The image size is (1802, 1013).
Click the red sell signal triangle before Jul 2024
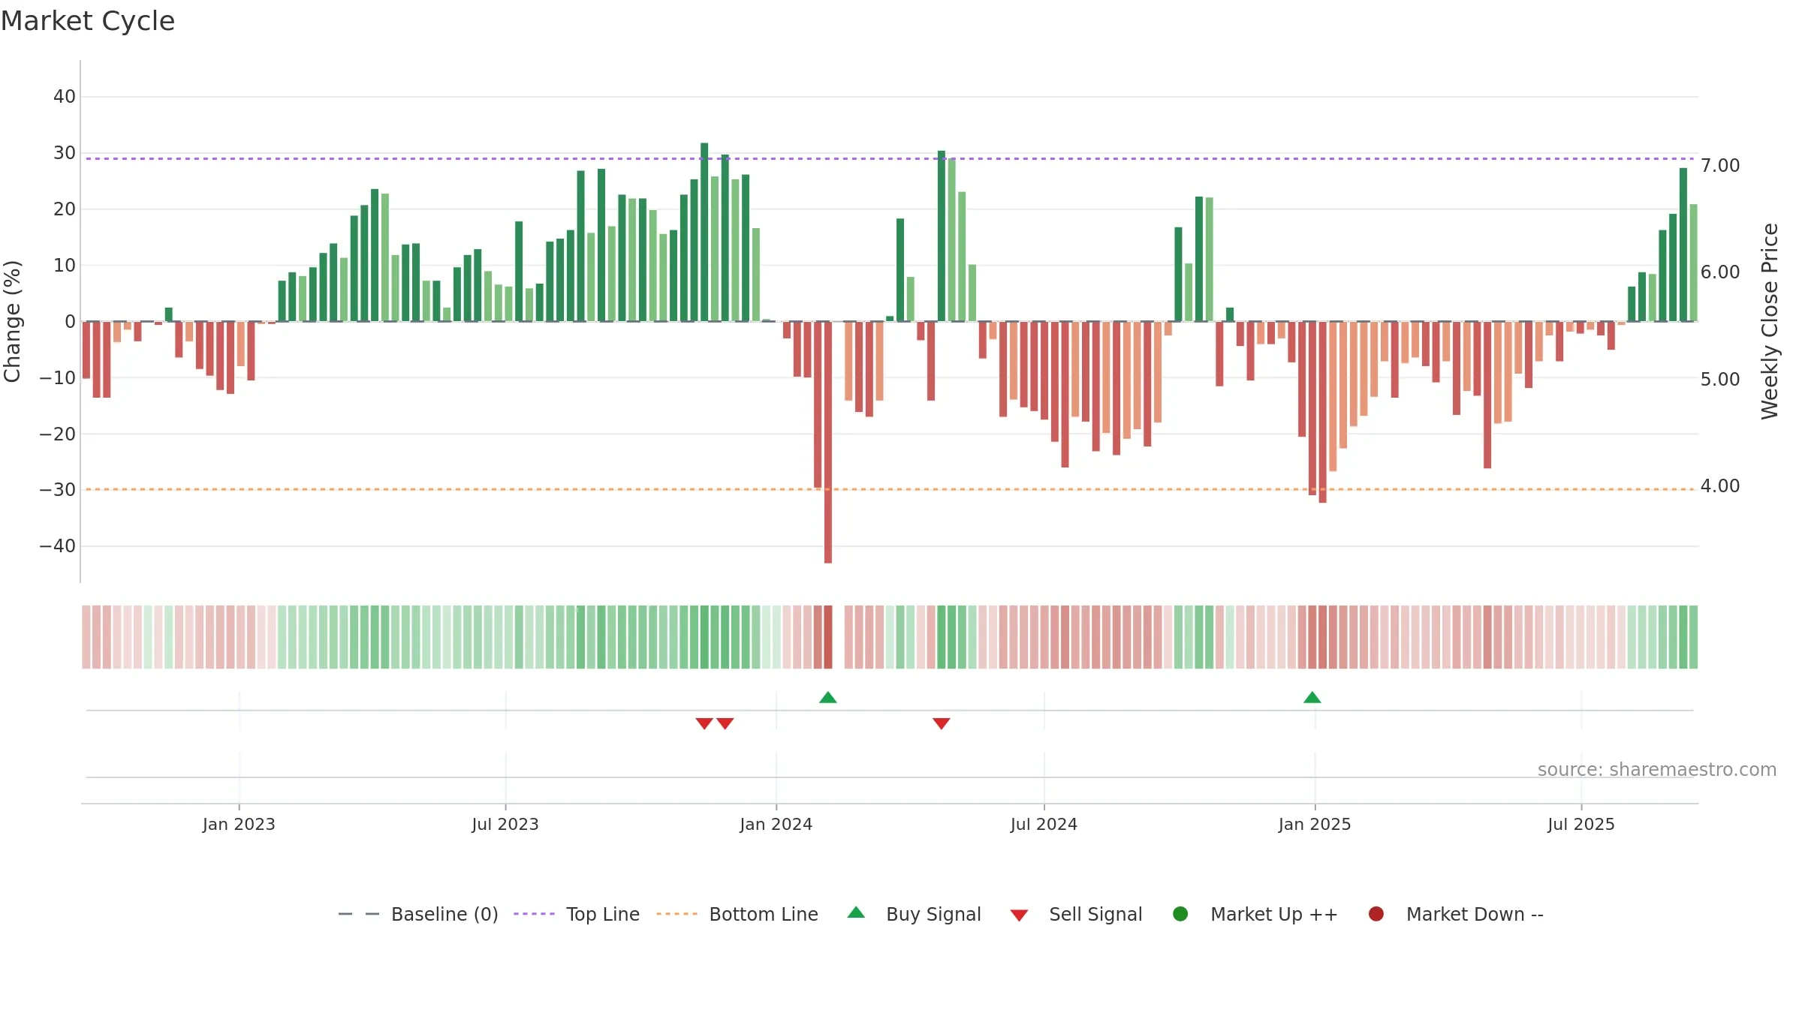tap(942, 723)
